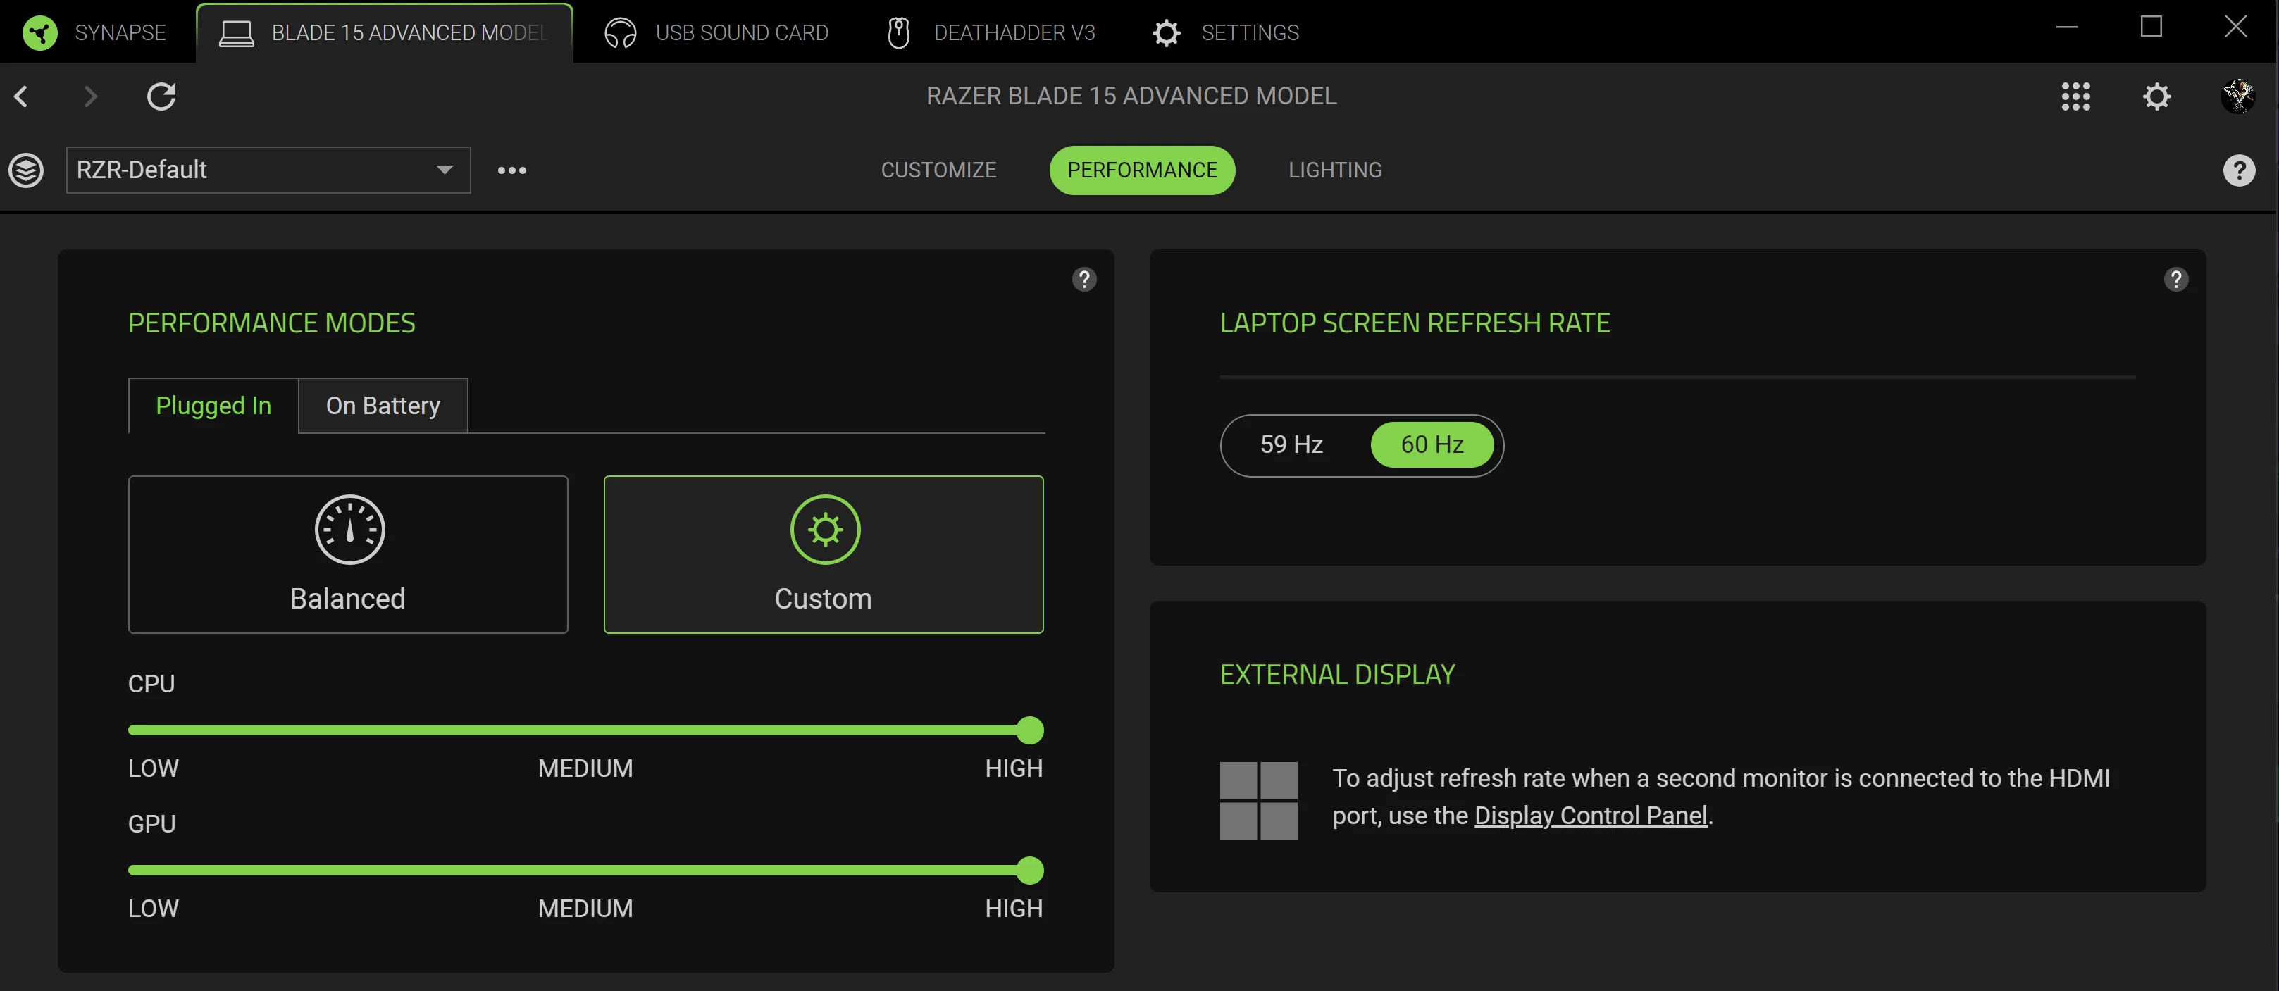Viewport: 2279px width, 991px height.
Task: Click the CPU slider handle
Action: tap(1029, 730)
